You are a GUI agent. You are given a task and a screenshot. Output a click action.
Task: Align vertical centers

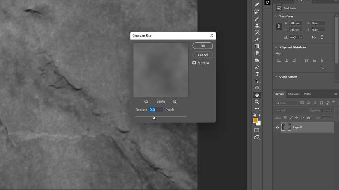(x=314, y=61)
